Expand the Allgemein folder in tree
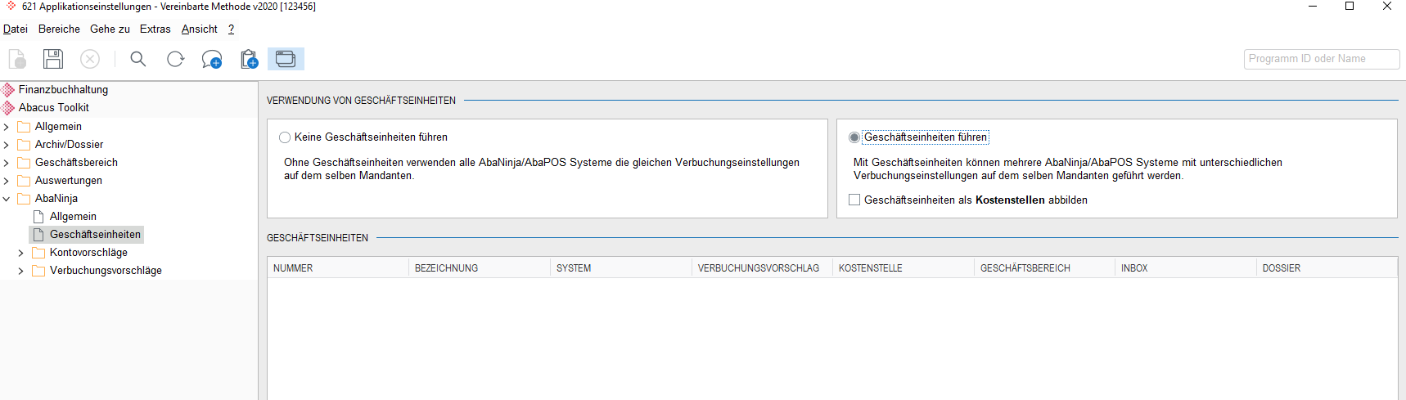The width and height of the screenshot is (1406, 400). (x=7, y=127)
